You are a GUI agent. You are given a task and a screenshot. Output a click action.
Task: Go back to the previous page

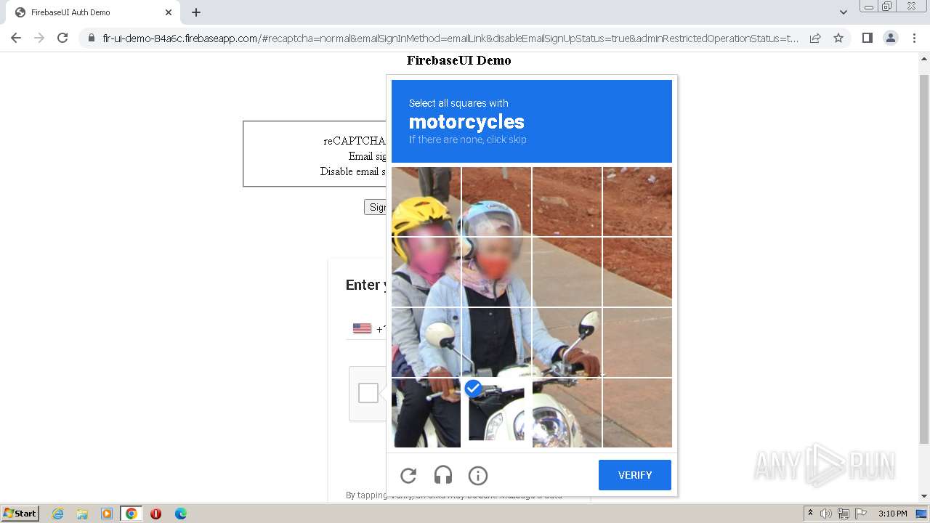coord(16,38)
